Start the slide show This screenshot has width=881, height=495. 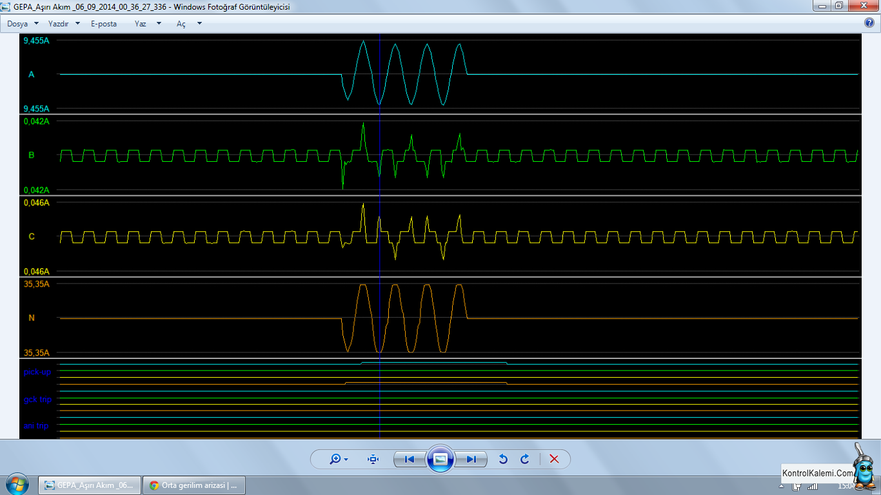[x=440, y=459]
